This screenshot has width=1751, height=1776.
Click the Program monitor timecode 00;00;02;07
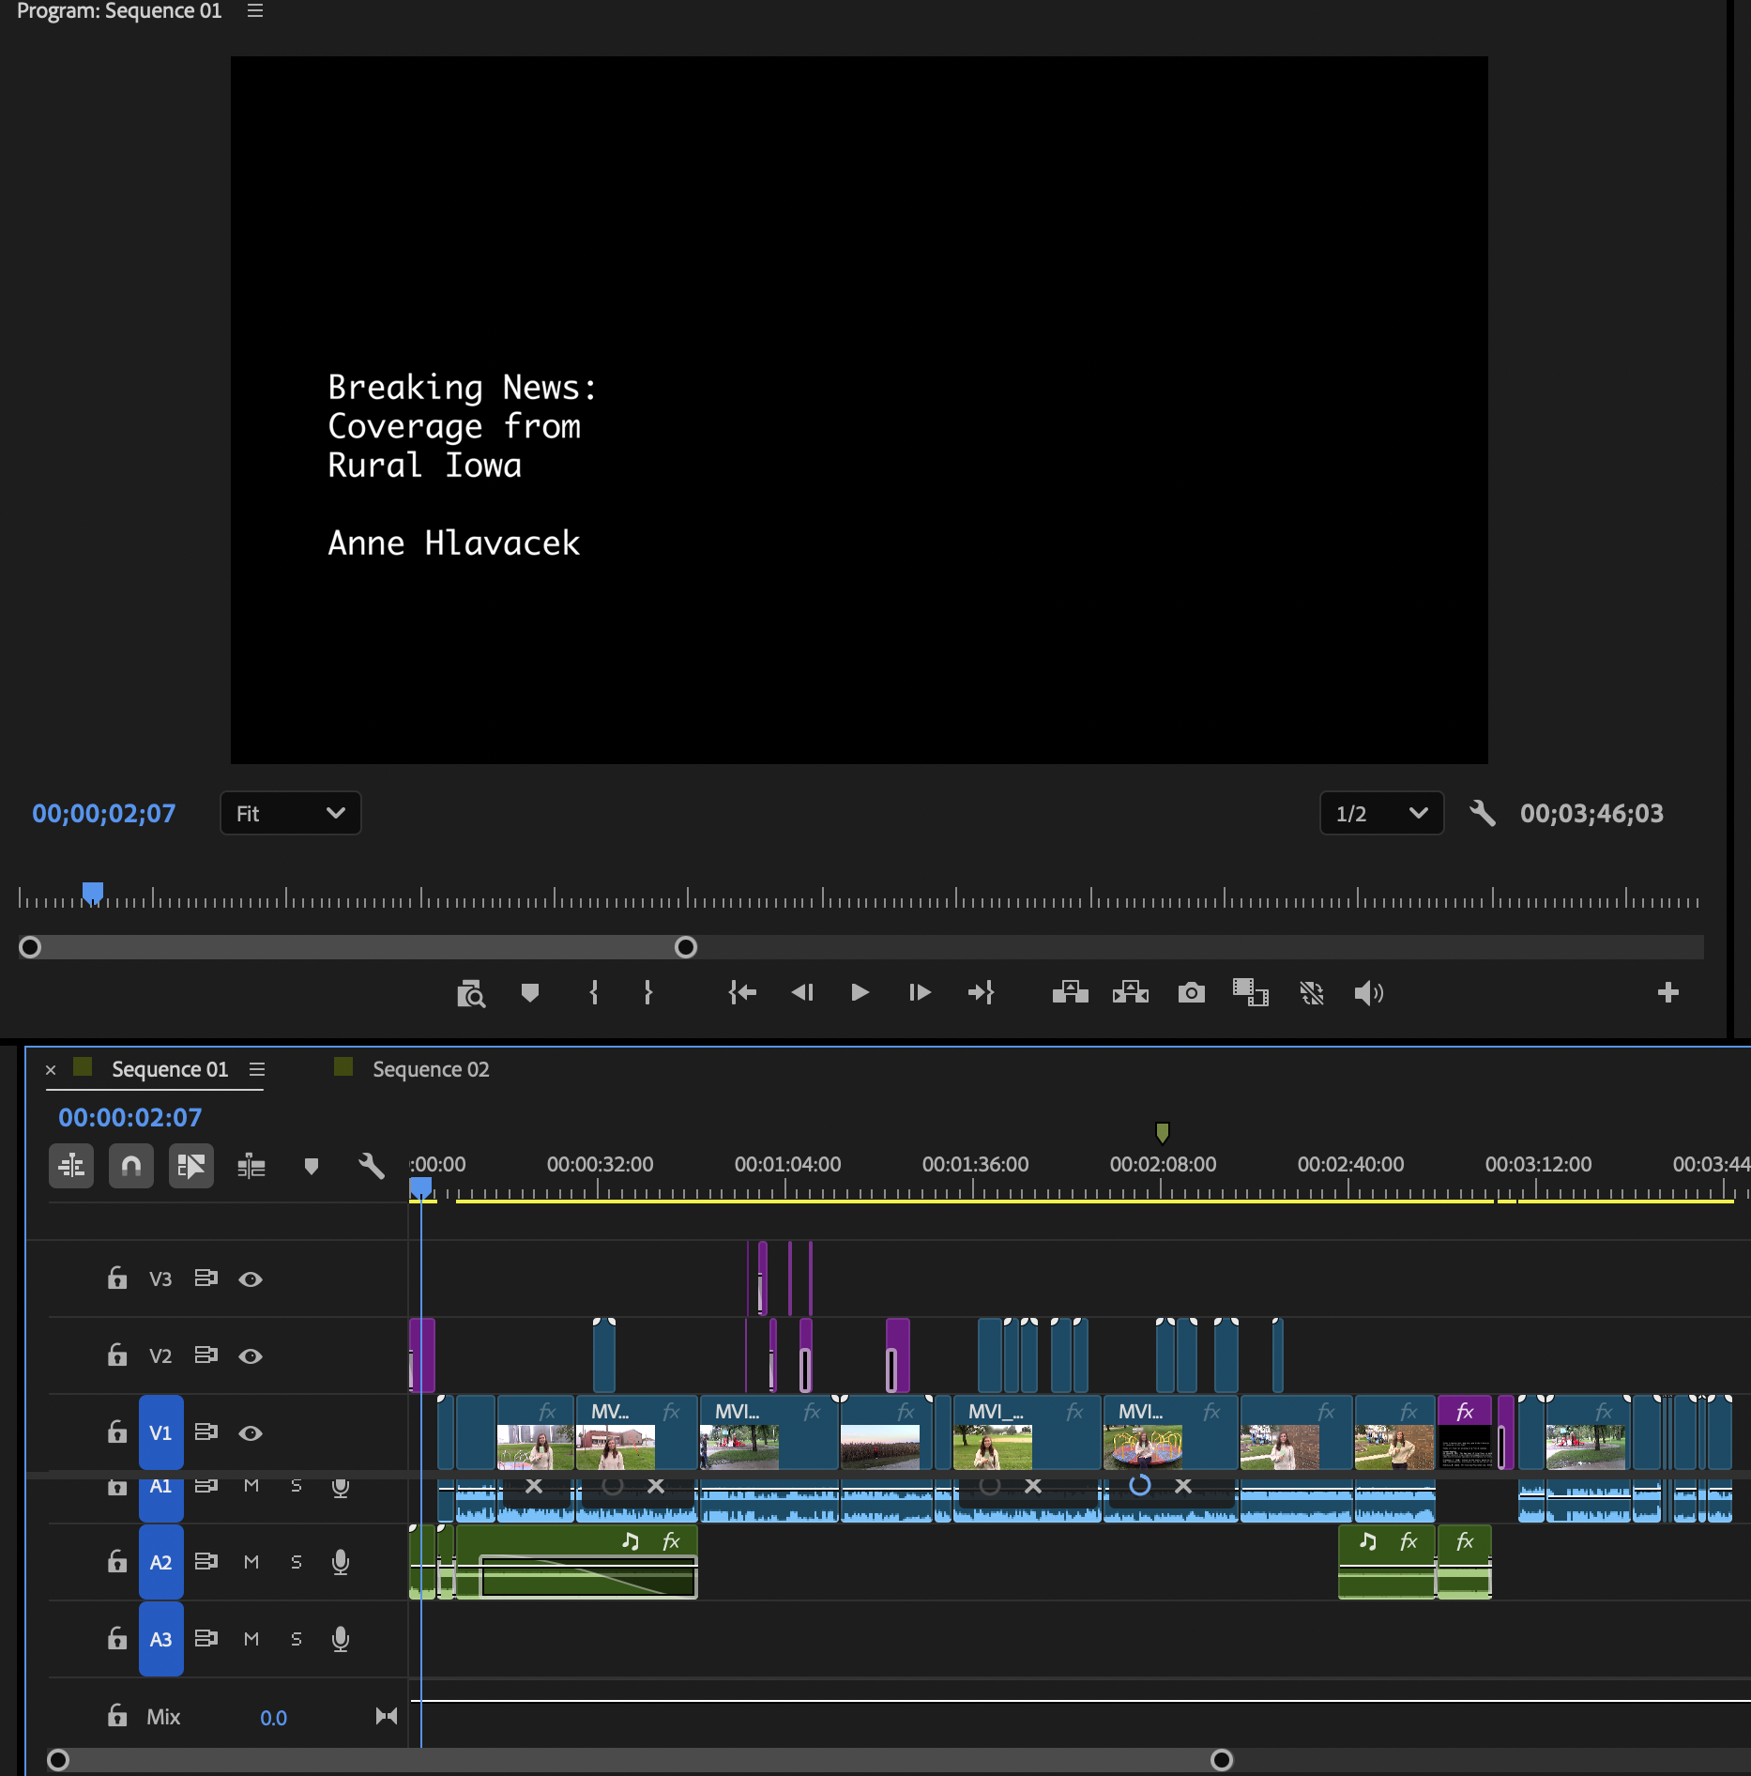pos(104,813)
